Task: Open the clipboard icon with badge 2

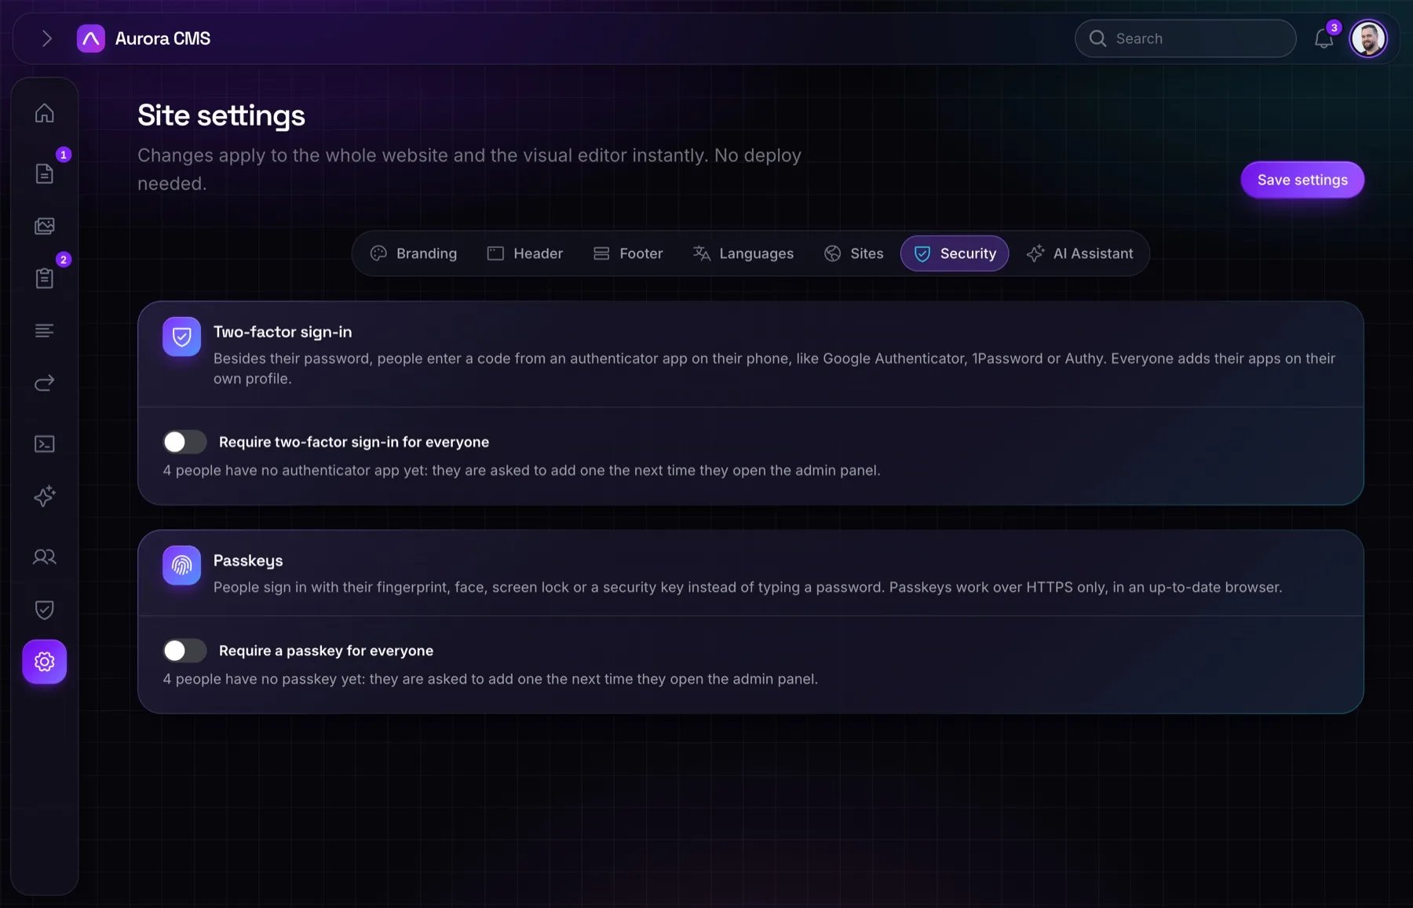Action: (45, 278)
